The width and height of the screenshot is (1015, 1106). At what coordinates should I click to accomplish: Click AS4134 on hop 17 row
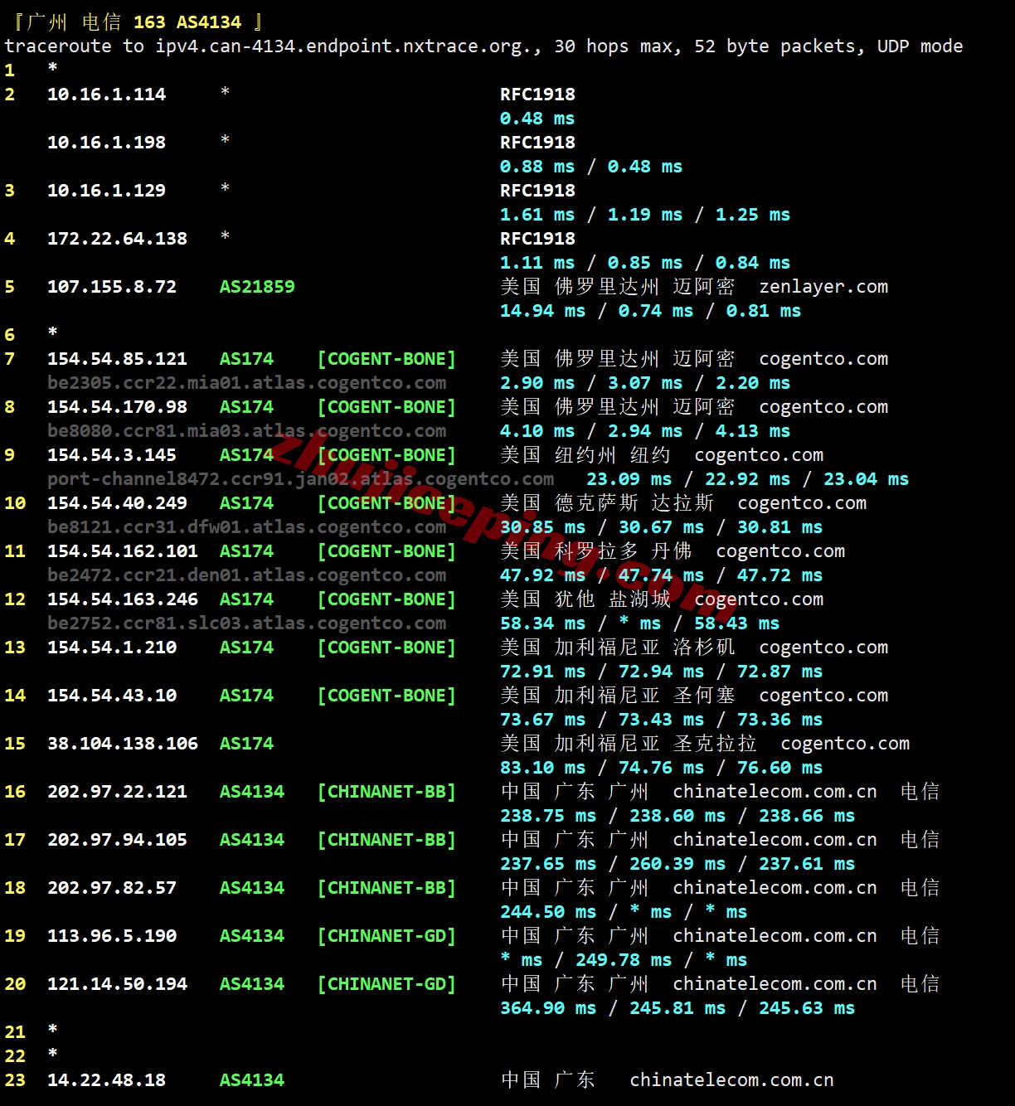click(252, 840)
